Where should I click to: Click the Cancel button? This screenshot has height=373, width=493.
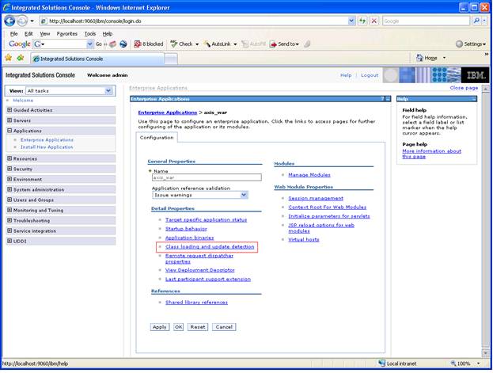coord(224,327)
